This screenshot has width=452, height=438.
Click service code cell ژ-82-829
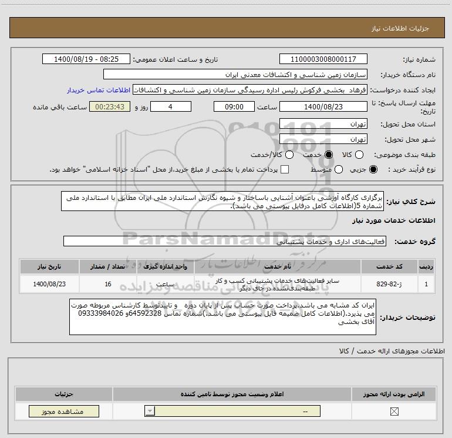pyautogui.click(x=389, y=284)
